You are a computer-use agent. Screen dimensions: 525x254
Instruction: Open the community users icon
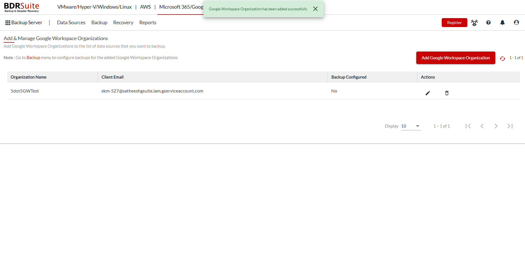pos(474,23)
